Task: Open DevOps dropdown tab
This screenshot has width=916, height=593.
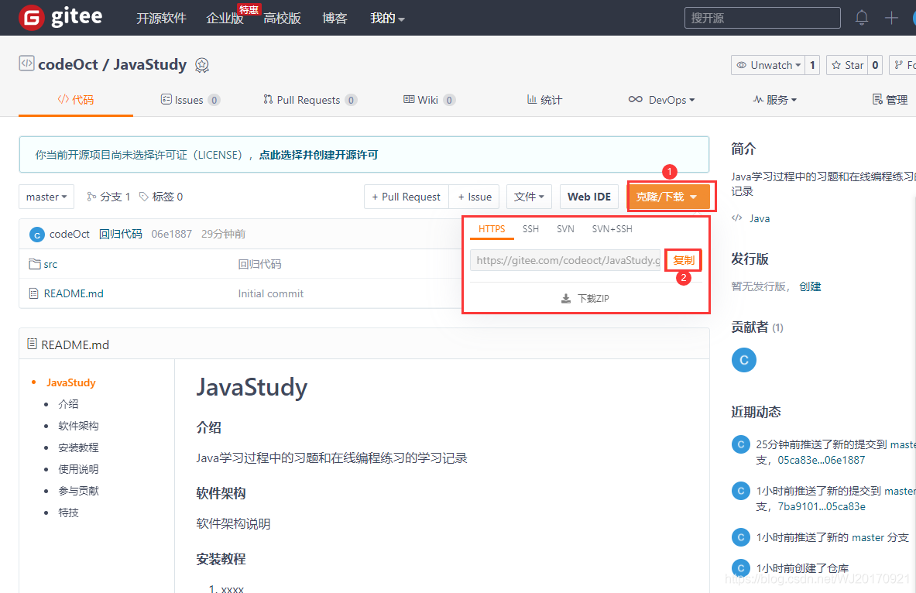Action: coord(661,100)
